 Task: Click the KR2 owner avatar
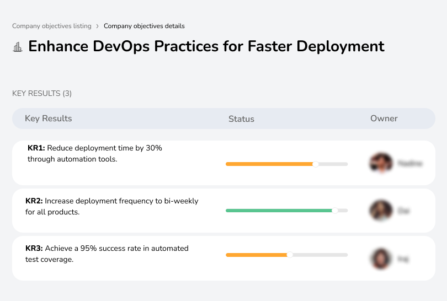(381, 211)
